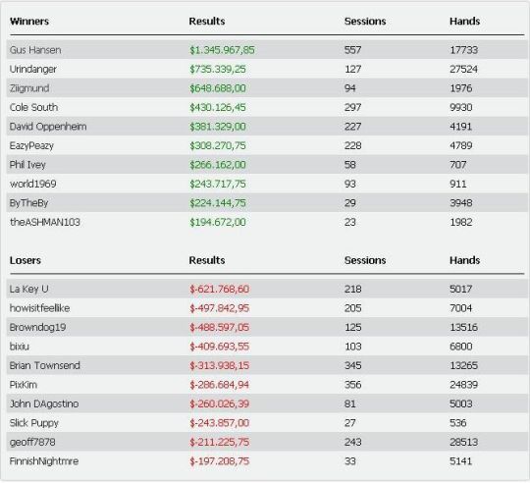Click Hands header in Winners table
The image size is (530, 483).
tap(465, 21)
